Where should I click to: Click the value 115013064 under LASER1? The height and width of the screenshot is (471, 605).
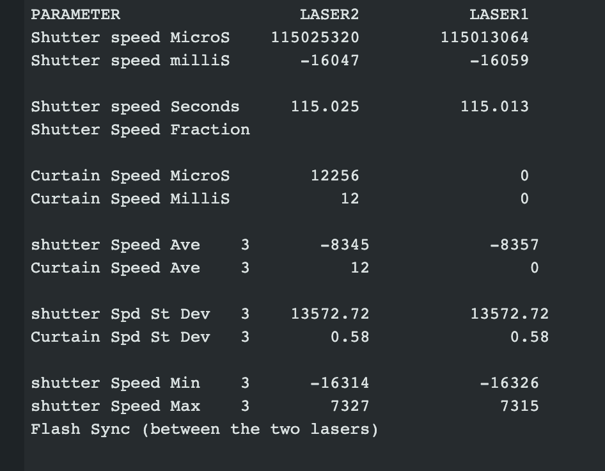point(484,37)
